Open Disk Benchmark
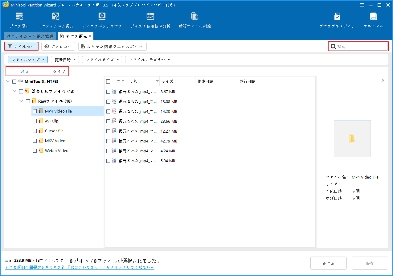 102,20
